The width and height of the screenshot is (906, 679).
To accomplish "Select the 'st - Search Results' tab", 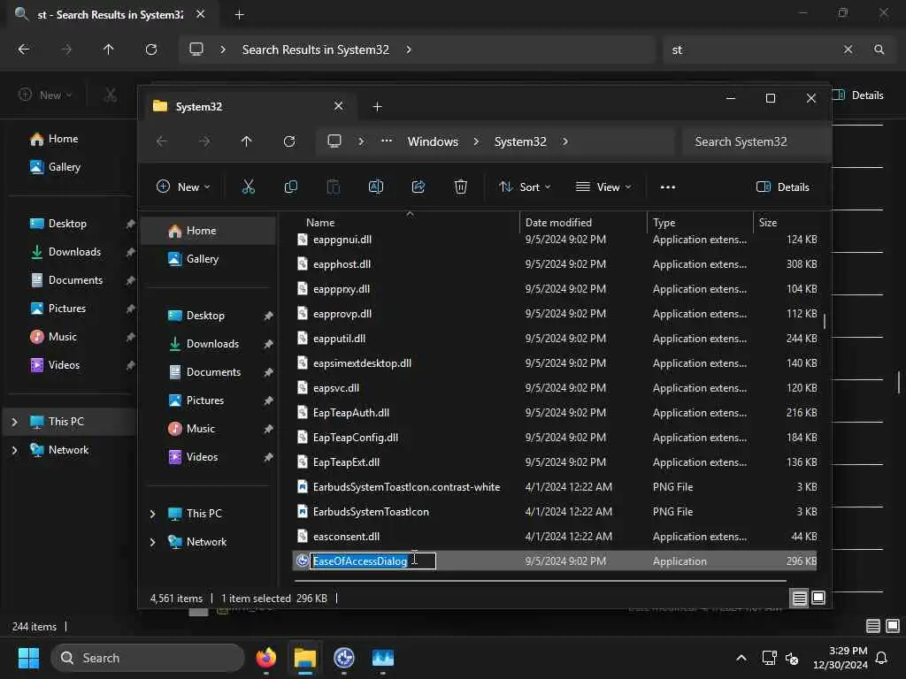I will (x=110, y=15).
